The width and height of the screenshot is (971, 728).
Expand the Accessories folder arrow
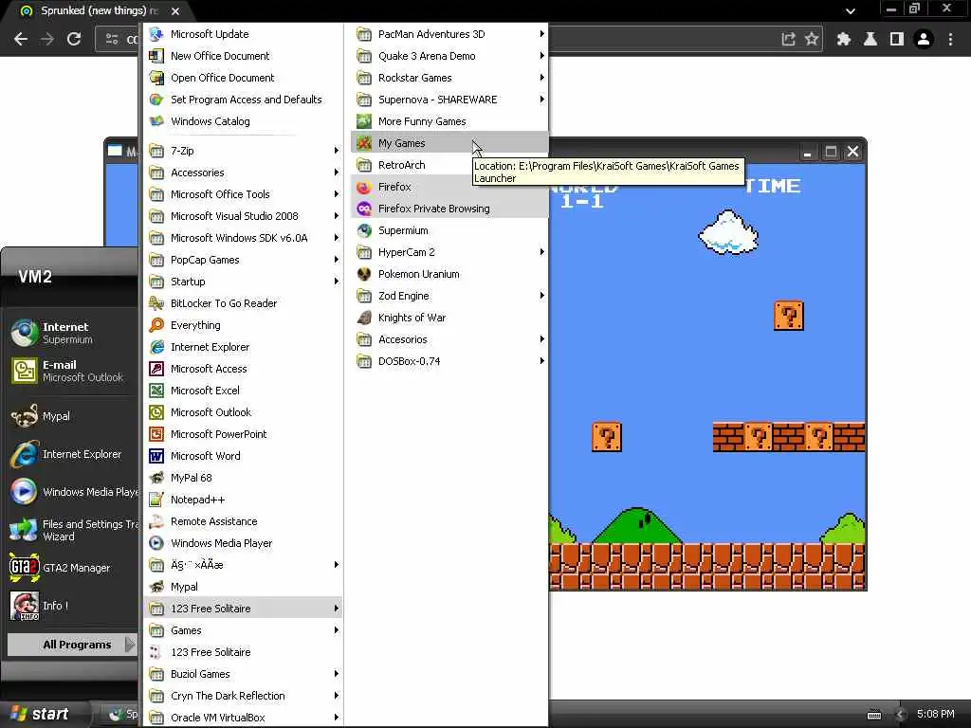(x=337, y=173)
